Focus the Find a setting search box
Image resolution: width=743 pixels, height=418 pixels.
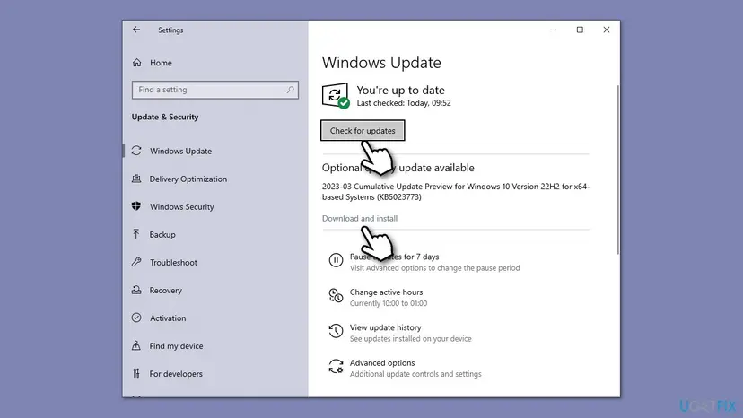click(215, 90)
